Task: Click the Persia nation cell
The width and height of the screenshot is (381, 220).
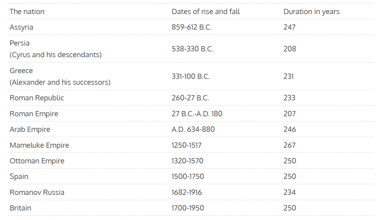Action: click(19, 43)
